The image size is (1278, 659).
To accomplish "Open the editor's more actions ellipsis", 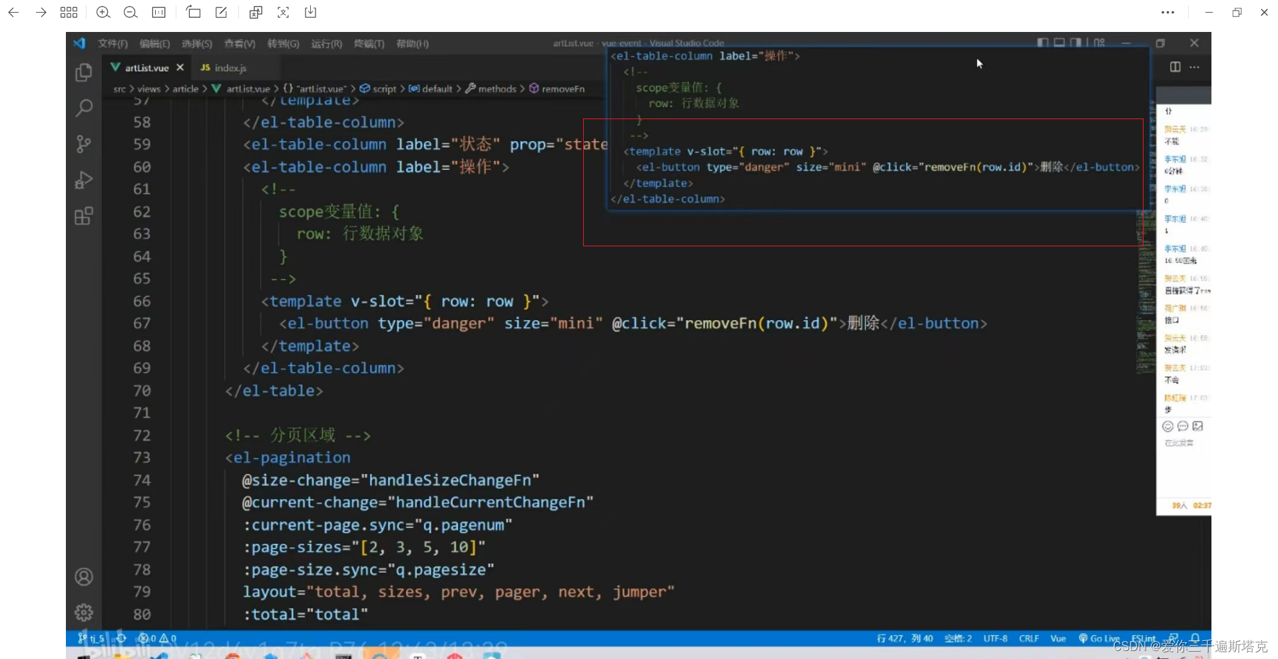I will pyautogui.click(x=1195, y=67).
